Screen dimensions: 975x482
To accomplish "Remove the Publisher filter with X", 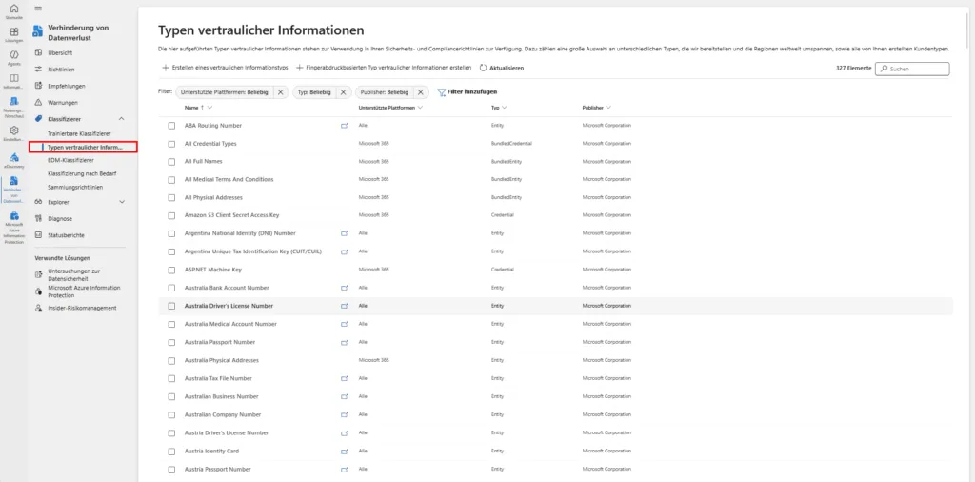I will pos(420,92).
